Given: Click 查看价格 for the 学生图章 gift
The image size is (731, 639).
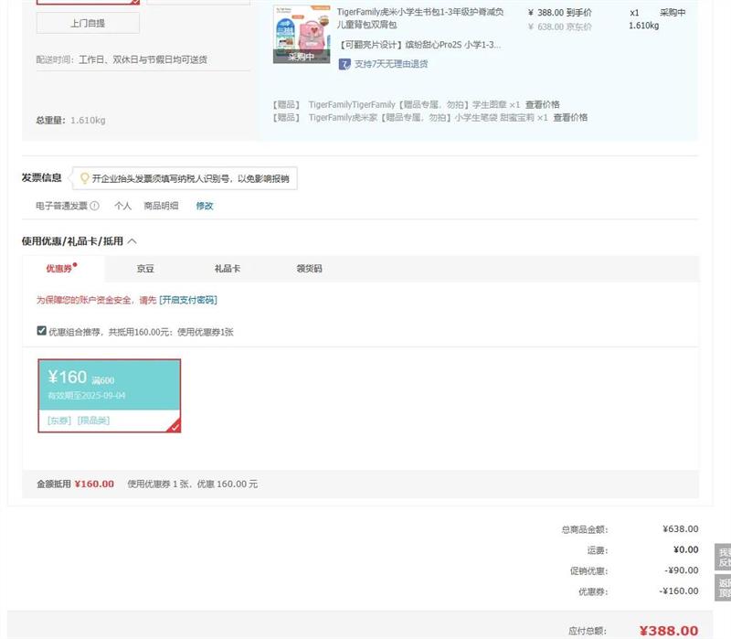Looking at the screenshot, I should click(x=542, y=104).
